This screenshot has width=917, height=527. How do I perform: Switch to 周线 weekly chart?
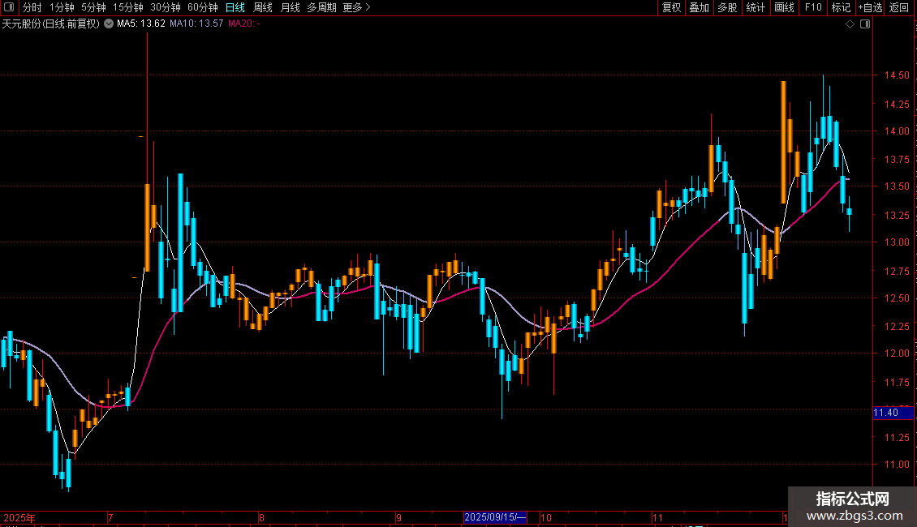tap(263, 7)
